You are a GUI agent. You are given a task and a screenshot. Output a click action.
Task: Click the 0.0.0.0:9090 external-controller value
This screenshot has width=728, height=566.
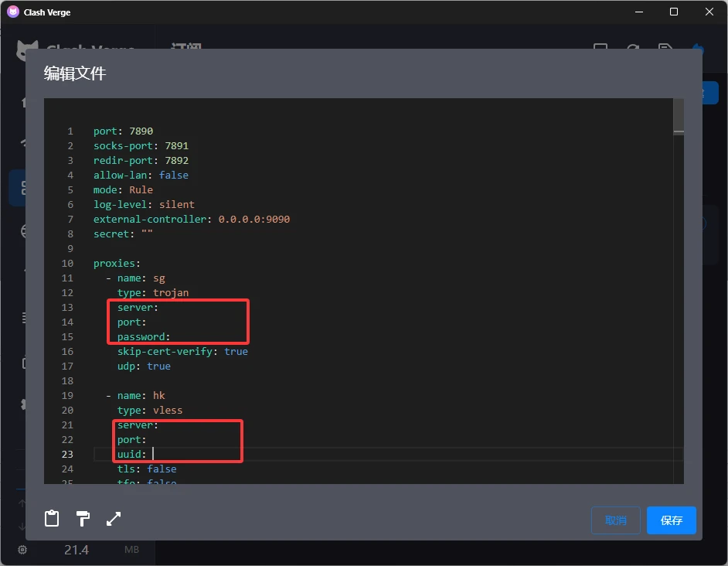(254, 219)
